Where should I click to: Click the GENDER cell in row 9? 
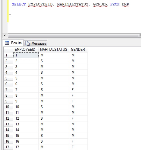click(x=79, y=101)
